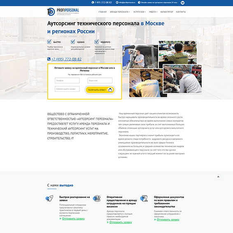The width and height of the screenshot is (233, 233).
Task: Click the documents icon for paperwork
Action: [x=144, y=198]
